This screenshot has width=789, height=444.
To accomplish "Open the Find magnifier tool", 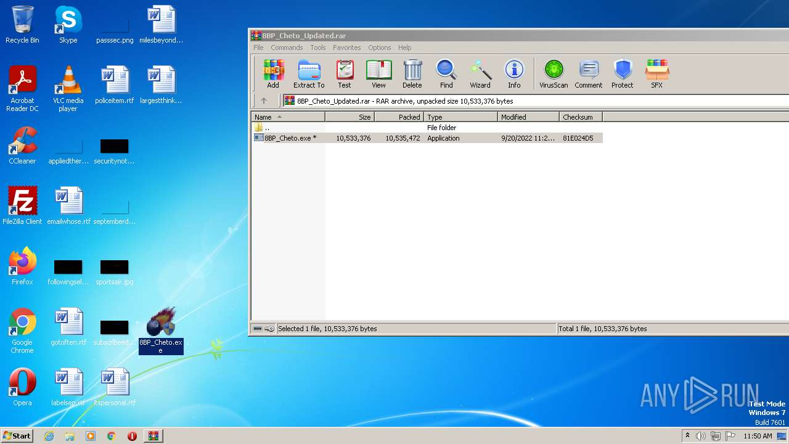I will pos(446,74).
